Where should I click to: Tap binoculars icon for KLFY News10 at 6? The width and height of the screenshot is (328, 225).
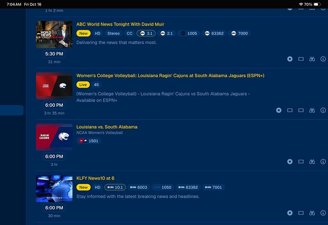(x=312, y=213)
